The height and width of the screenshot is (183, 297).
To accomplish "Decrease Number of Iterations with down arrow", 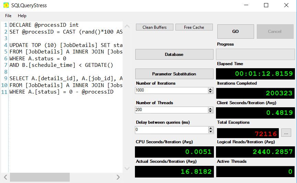I will click(210, 92).
